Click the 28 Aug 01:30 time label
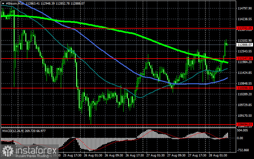 [218, 155]
